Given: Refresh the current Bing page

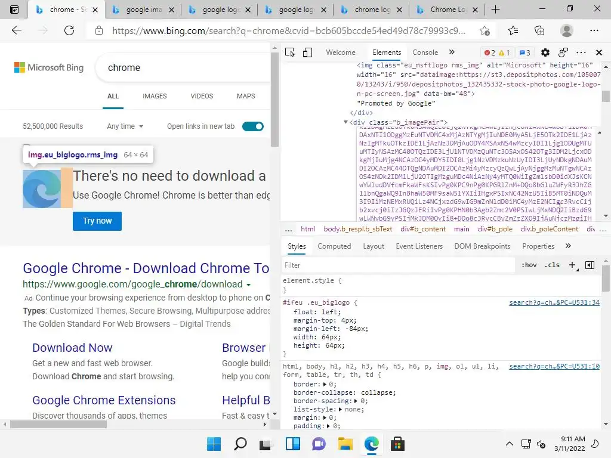Looking at the screenshot, I should [x=69, y=30].
